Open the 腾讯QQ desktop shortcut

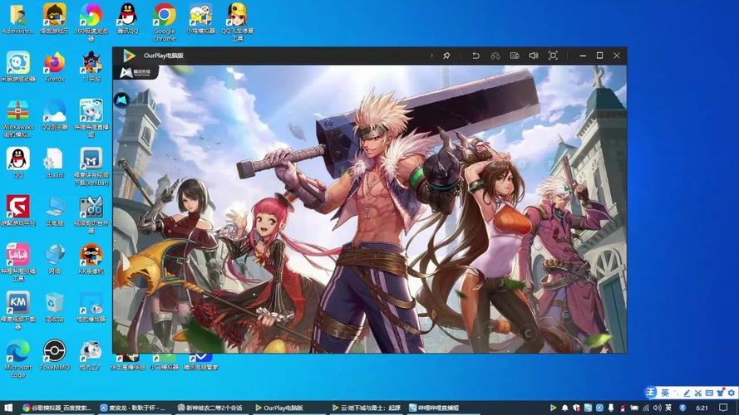pos(128,19)
